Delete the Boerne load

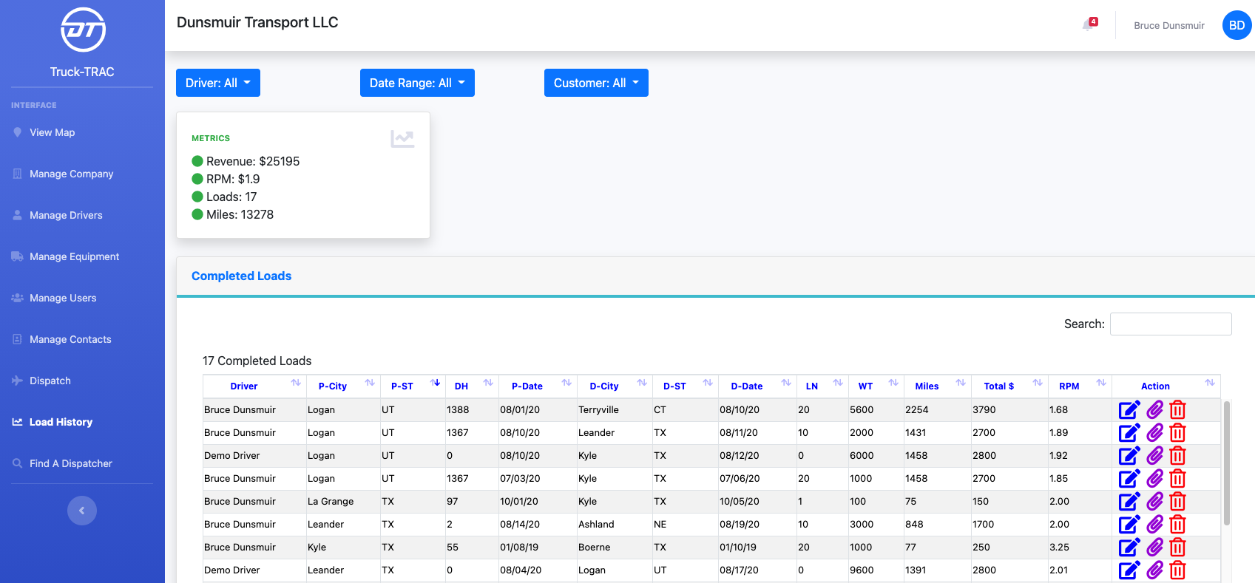click(1178, 547)
